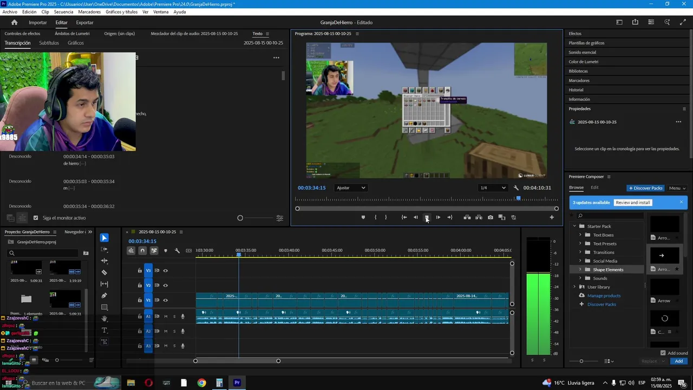The width and height of the screenshot is (693, 390).
Task: Toggle insert sequences as nests
Action: [131, 251]
